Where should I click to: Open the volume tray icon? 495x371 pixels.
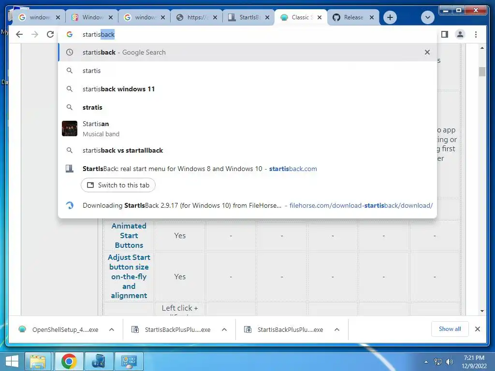(449, 362)
